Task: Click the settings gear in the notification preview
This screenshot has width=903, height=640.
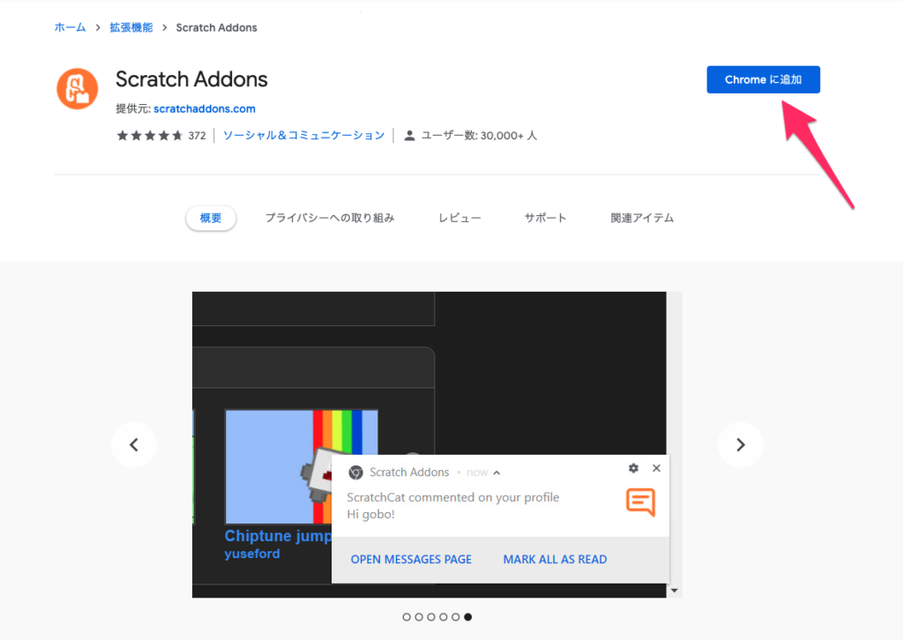Action: click(633, 468)
